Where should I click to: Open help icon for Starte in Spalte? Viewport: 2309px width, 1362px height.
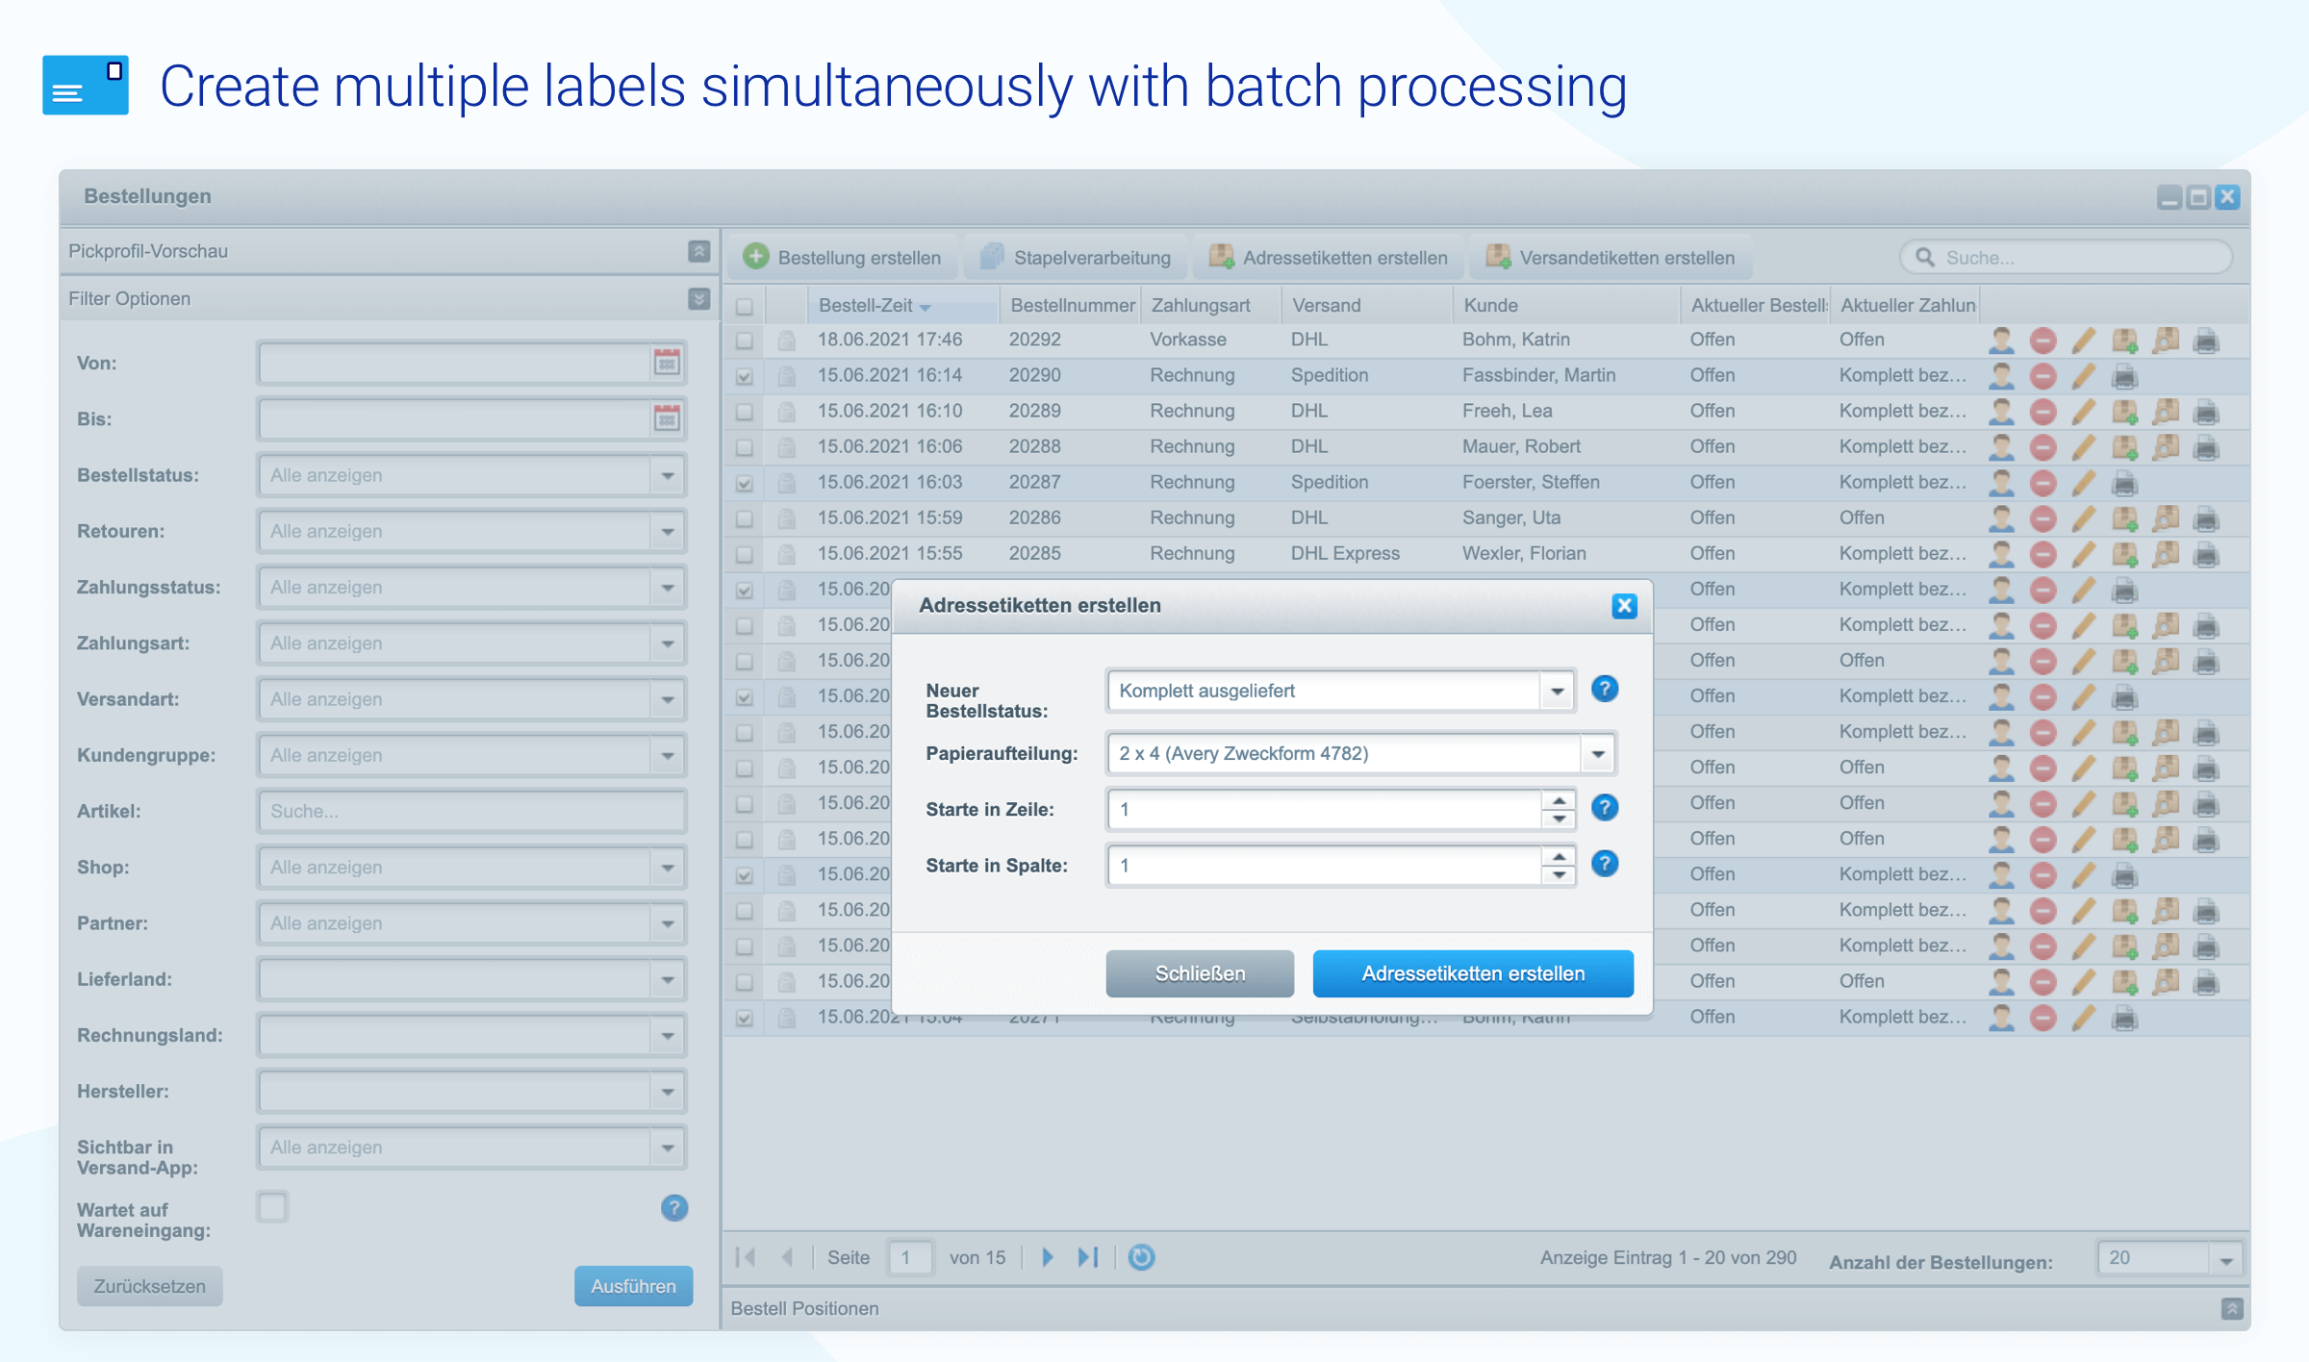click(x=1604, y=863)
